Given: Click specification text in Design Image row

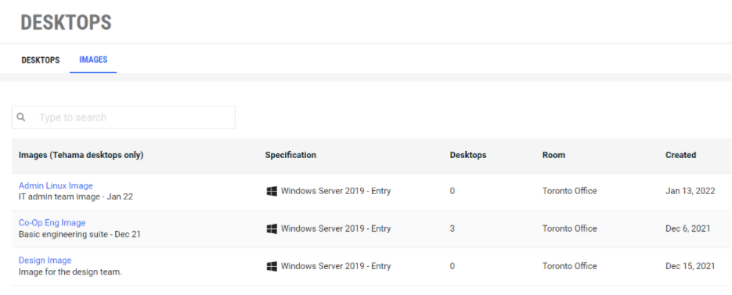Looking at the screenshot, I should pyautogui.click(x=336, y=266).
